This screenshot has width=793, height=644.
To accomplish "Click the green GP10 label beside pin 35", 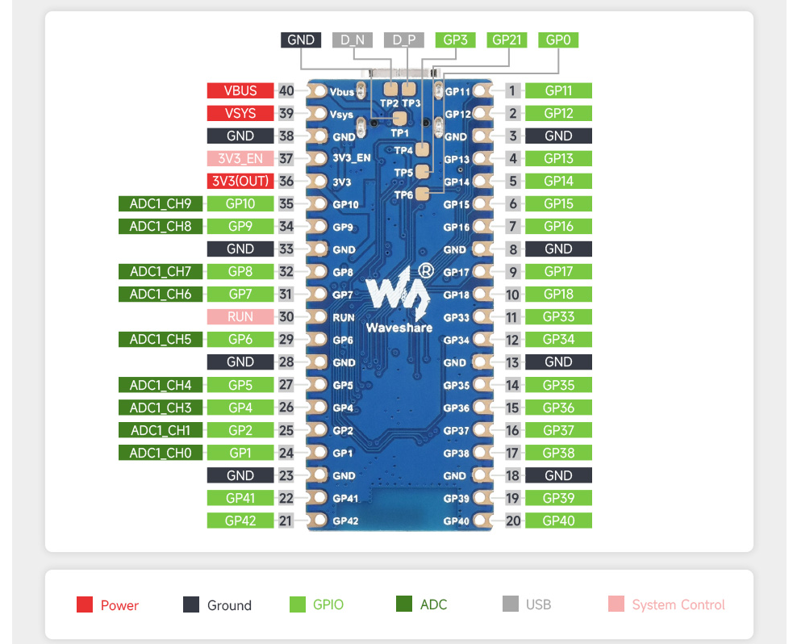I will 240,204.
